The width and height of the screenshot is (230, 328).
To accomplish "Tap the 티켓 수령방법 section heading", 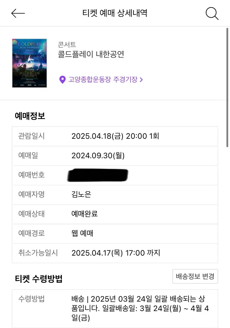I will (39, 279).
